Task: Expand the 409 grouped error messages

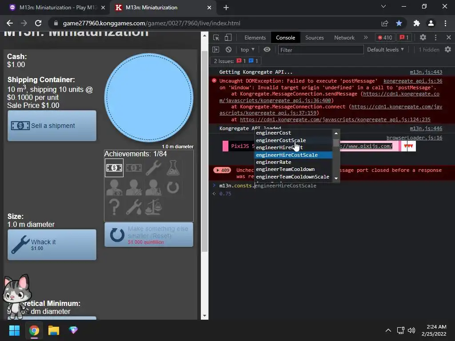Action: click(222, 170)
